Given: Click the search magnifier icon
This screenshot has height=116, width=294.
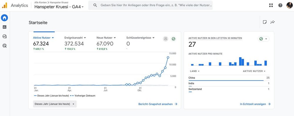Looking at the screenshot, I should pyautogui.click(x=95, y=5).
